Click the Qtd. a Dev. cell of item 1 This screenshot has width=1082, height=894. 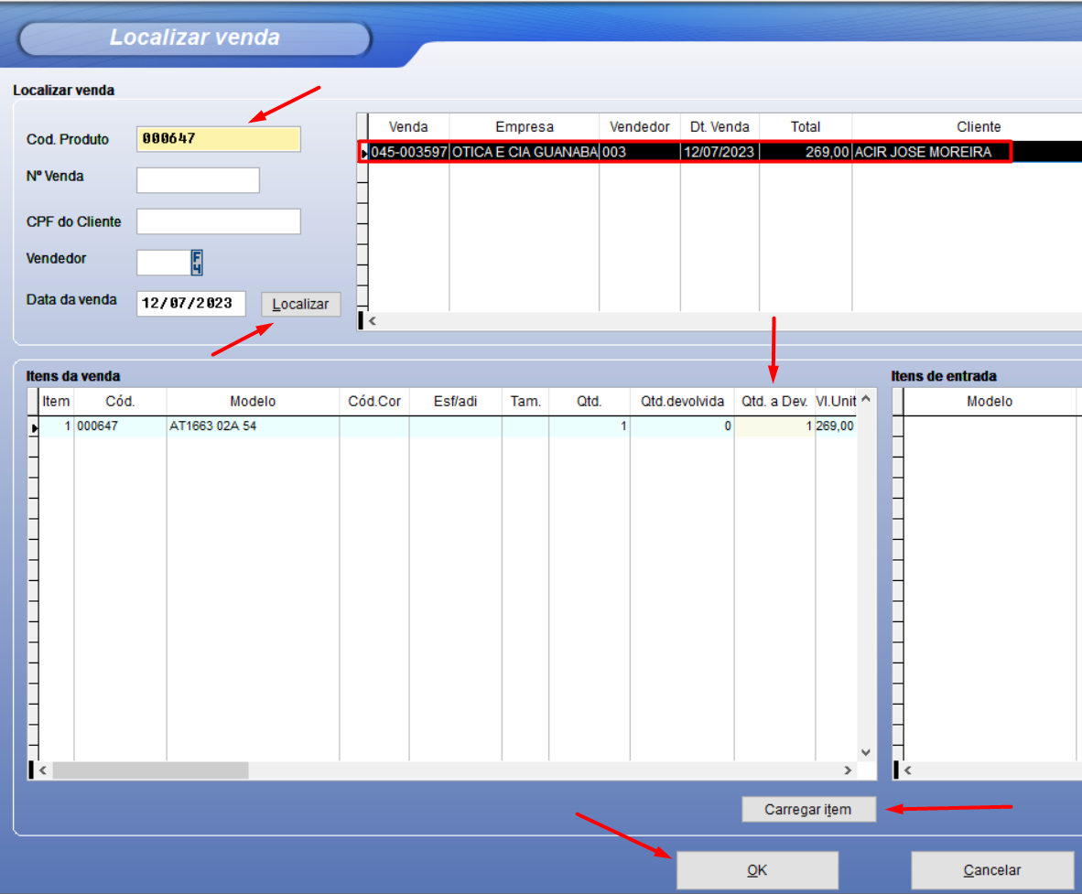coord(774,426)
